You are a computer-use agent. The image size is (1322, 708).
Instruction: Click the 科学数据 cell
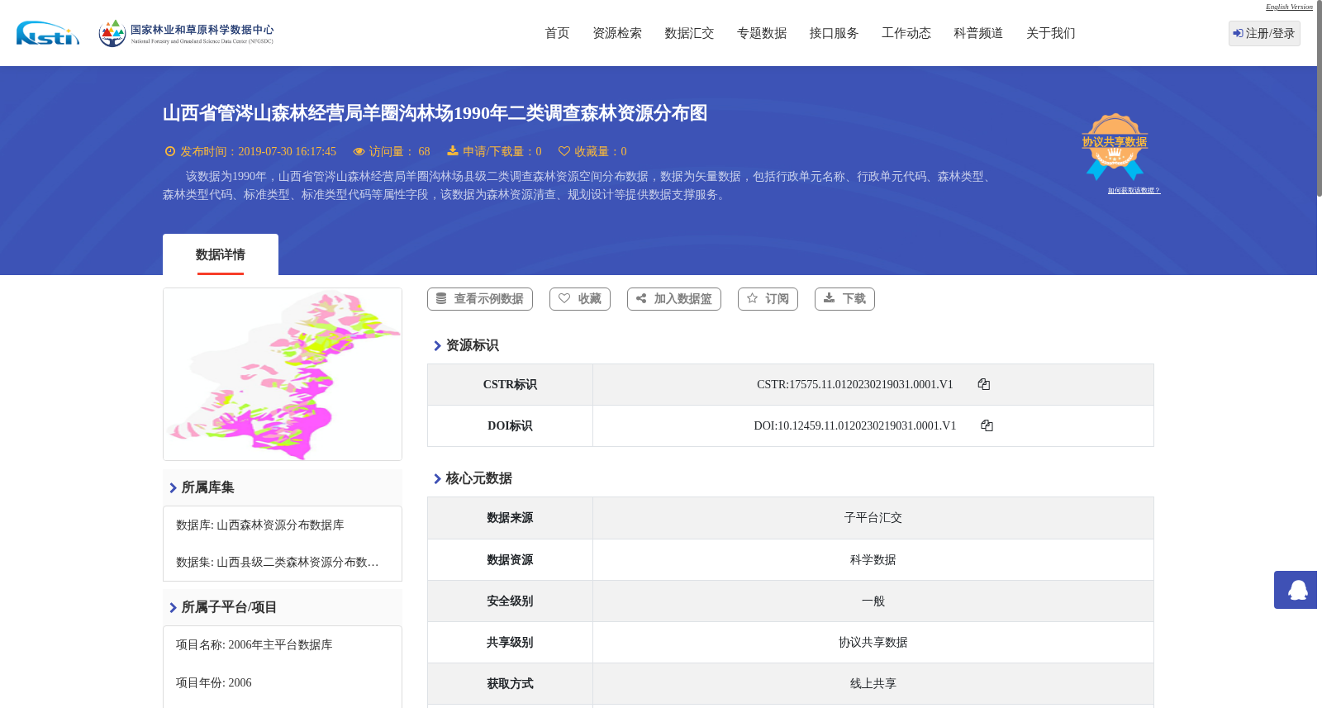pyautogui.click(x=873, y=560)
